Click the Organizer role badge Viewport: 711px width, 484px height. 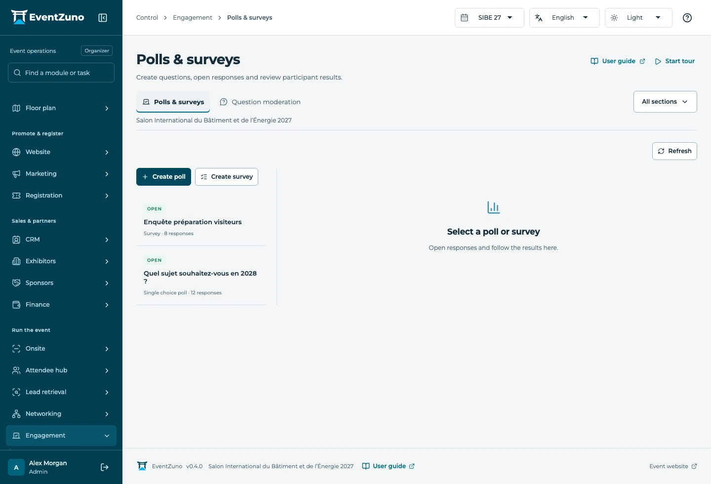[97, 51]
